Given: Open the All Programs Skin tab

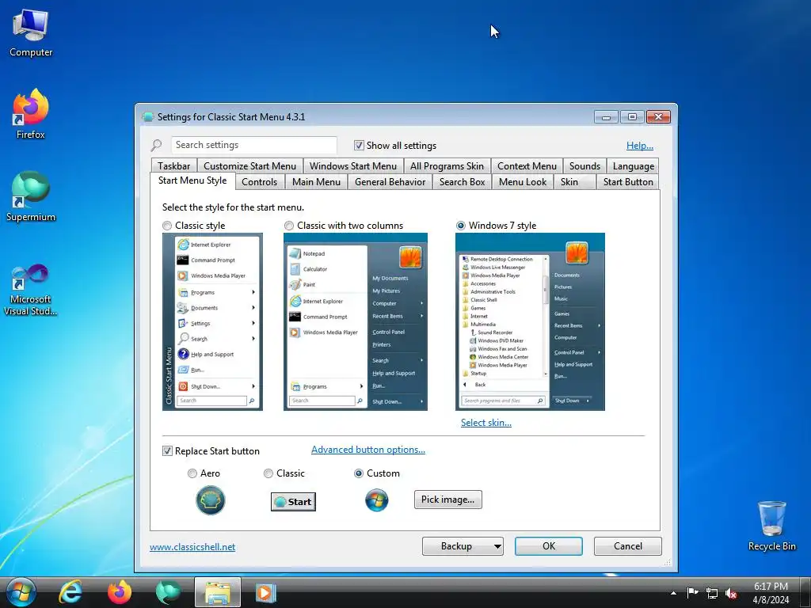Looking at the screenshot, I should [447, 166].
